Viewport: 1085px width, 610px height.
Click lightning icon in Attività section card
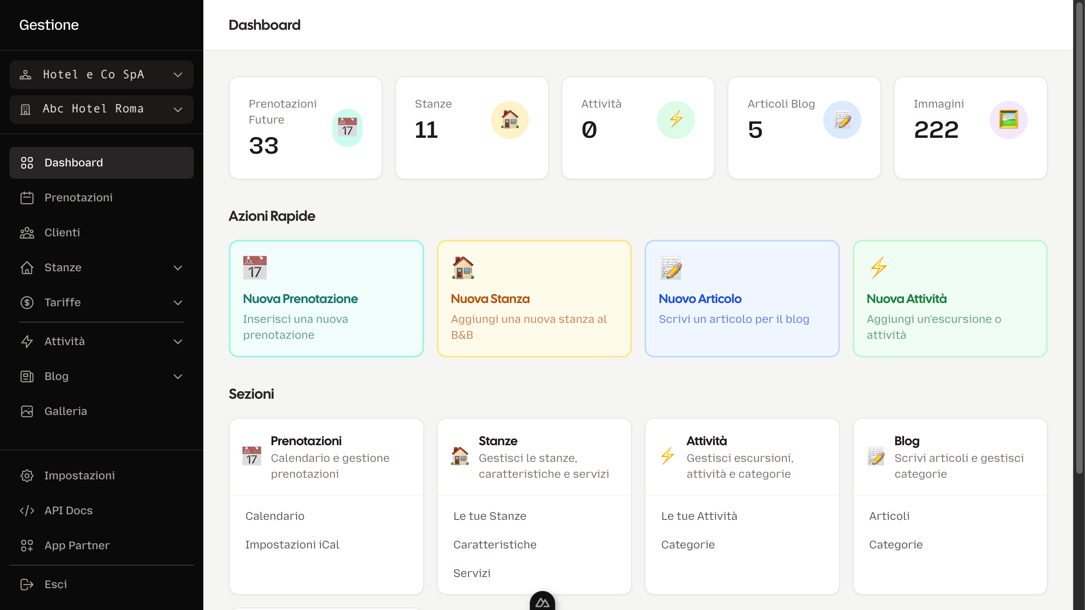pos(668,456)
